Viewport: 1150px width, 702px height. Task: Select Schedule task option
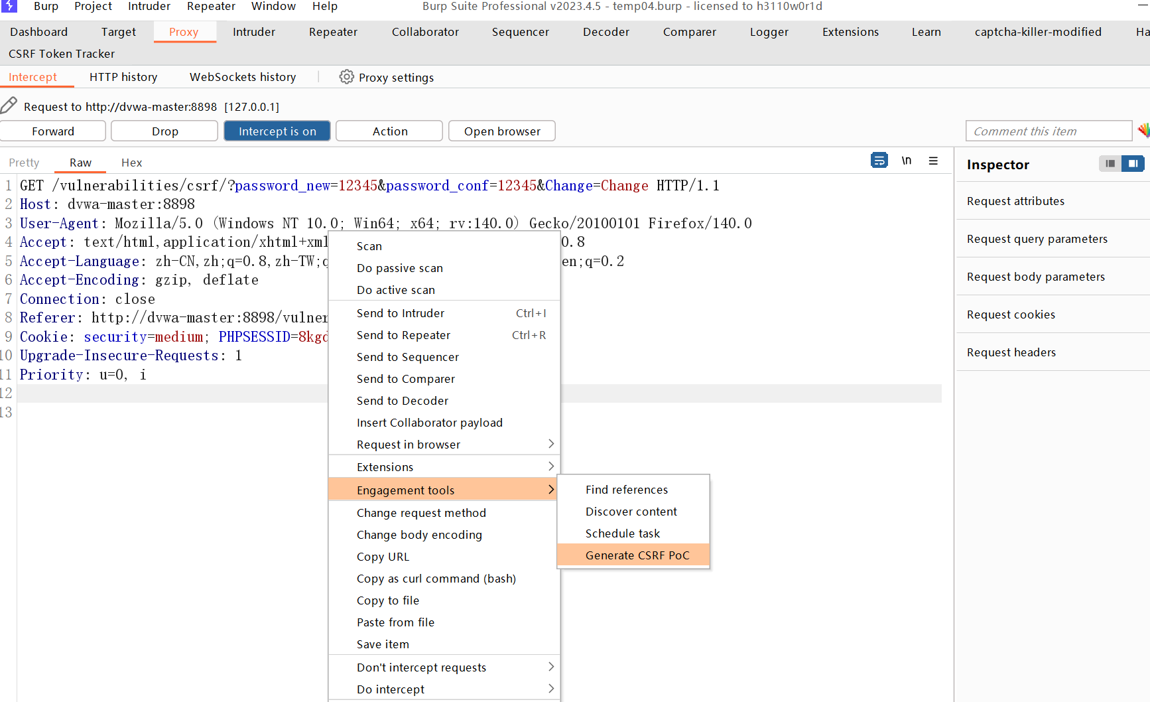pyautogui.click(x=633, y=533)
